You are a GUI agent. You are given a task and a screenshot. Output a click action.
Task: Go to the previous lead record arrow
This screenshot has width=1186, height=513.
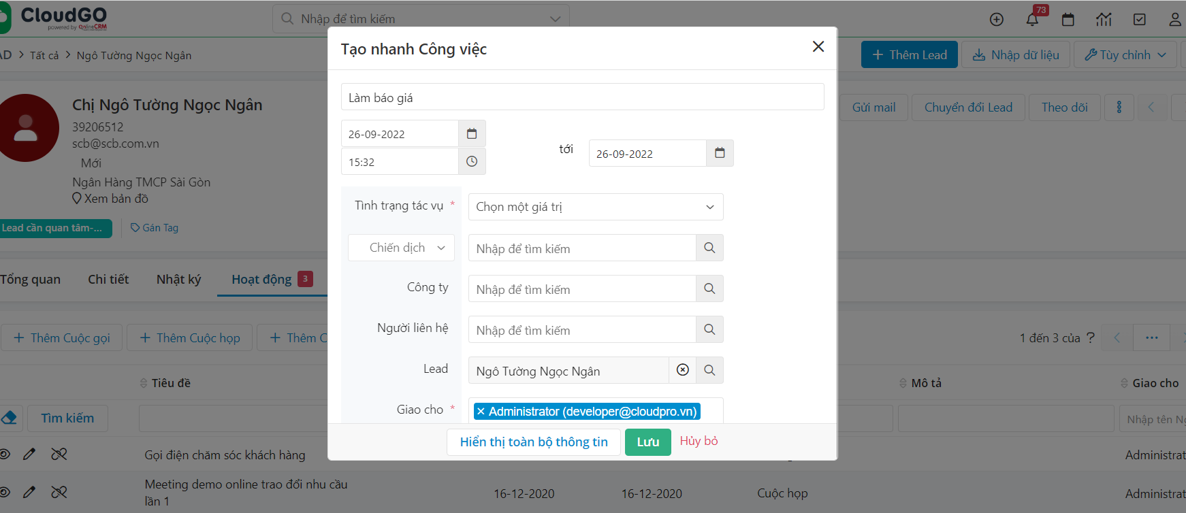(1151, 107)
